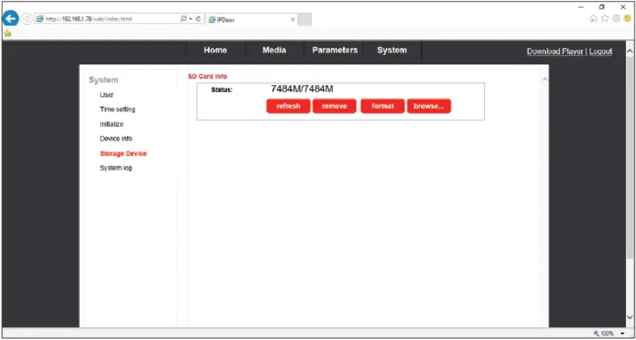Open a new blank tab
Viewport: 636px width, 340px height.
coord(305,19)
